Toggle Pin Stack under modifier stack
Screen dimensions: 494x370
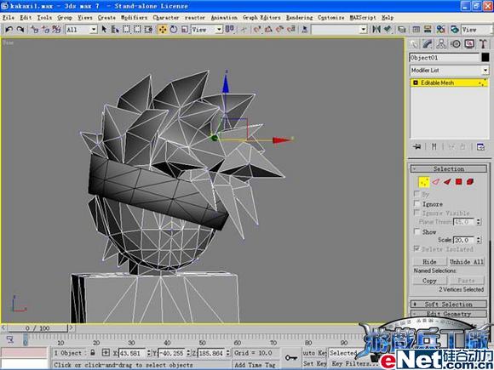(x=416, y=146)
